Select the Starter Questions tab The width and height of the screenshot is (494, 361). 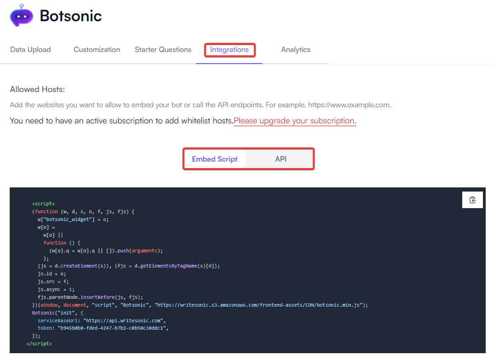163,49
